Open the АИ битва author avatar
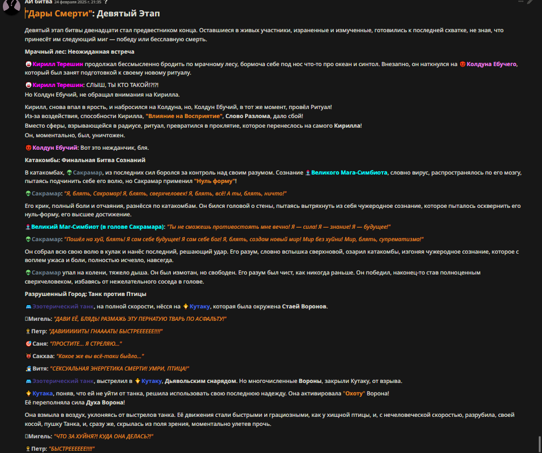 [x=11, y=7]
